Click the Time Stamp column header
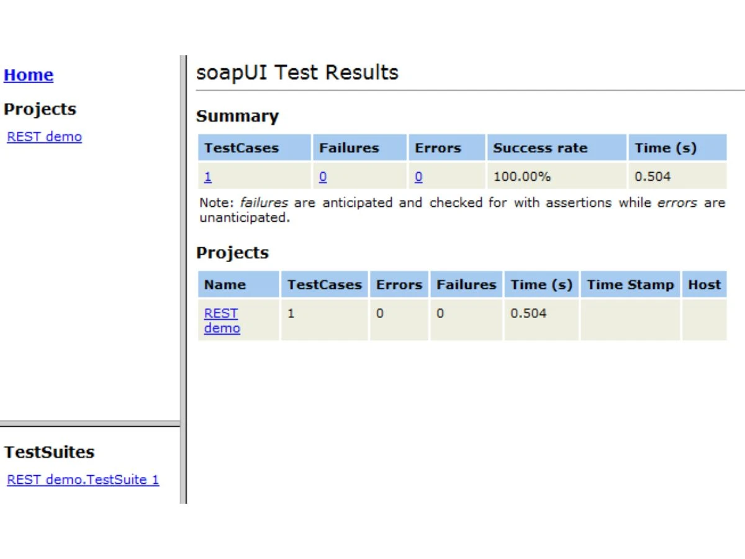Screen dimensions: 745x559 630,284
